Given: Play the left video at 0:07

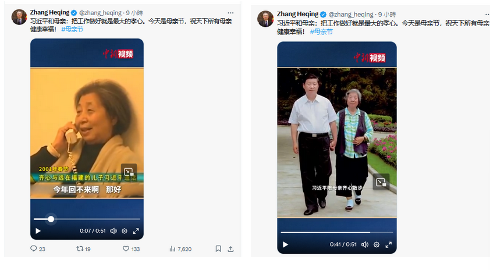Looking at the screenshot, I should [x=38, y=231].
